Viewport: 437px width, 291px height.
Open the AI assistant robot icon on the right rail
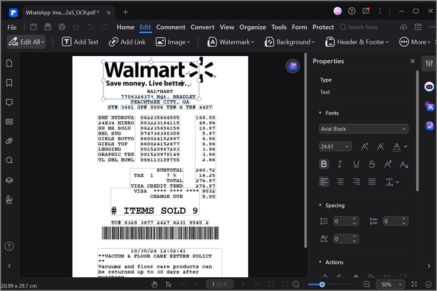point(429,86)
